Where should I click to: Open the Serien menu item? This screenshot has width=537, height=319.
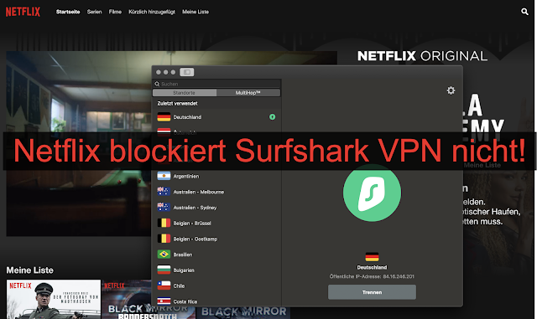click(94, 12)
